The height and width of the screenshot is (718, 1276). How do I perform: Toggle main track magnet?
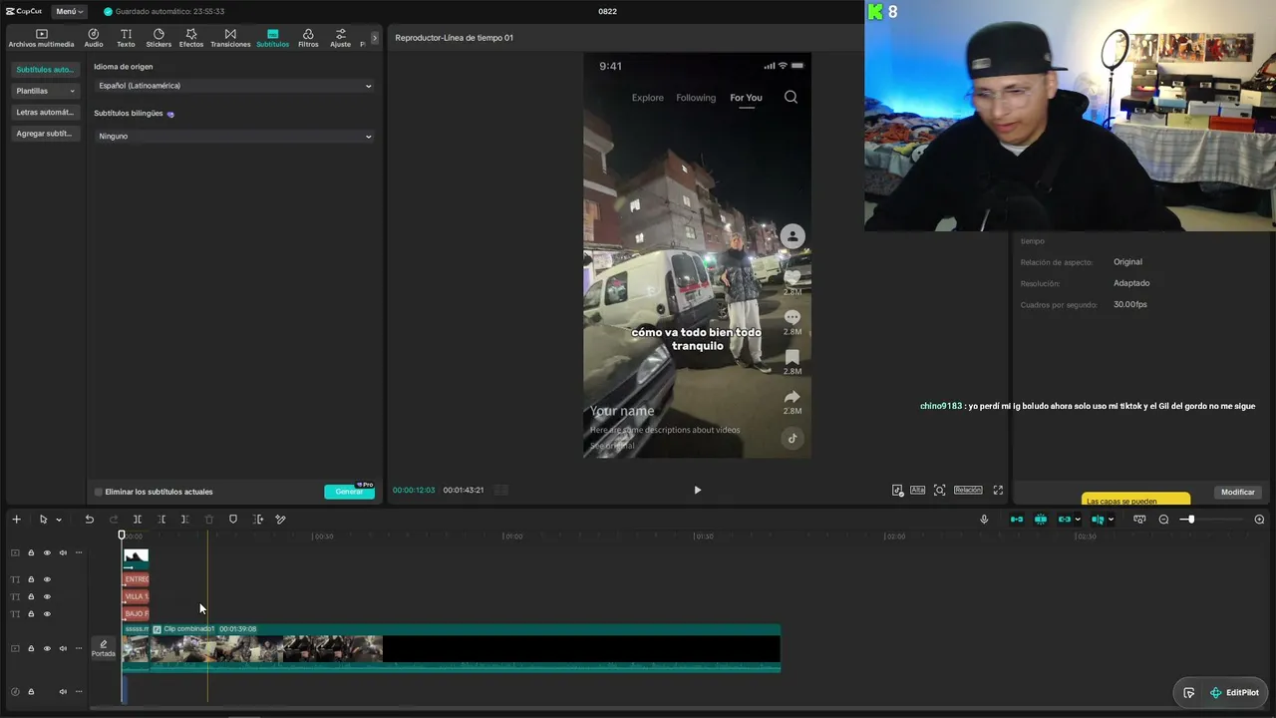1017,520
